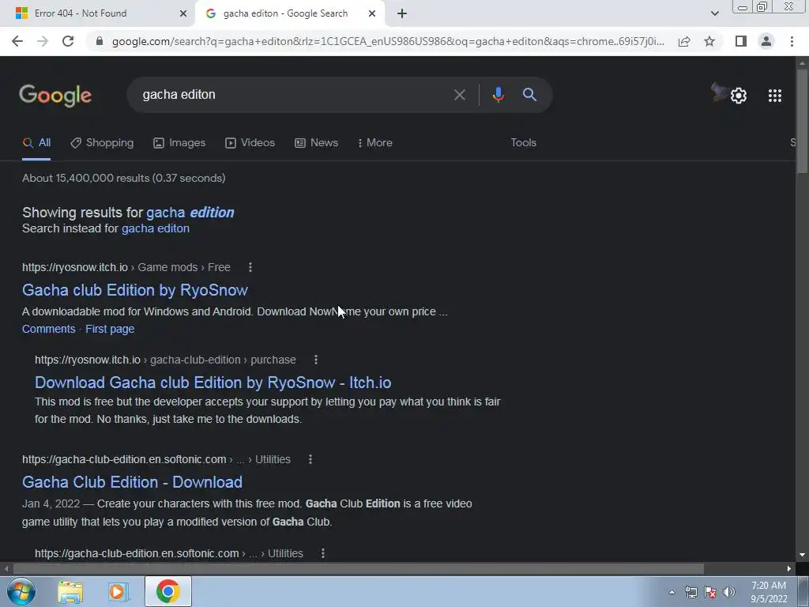Click the vertical page scrollbar thumb
Image resolution: width=809 pixels, height=607 pixels.
(x=802, y=121)
